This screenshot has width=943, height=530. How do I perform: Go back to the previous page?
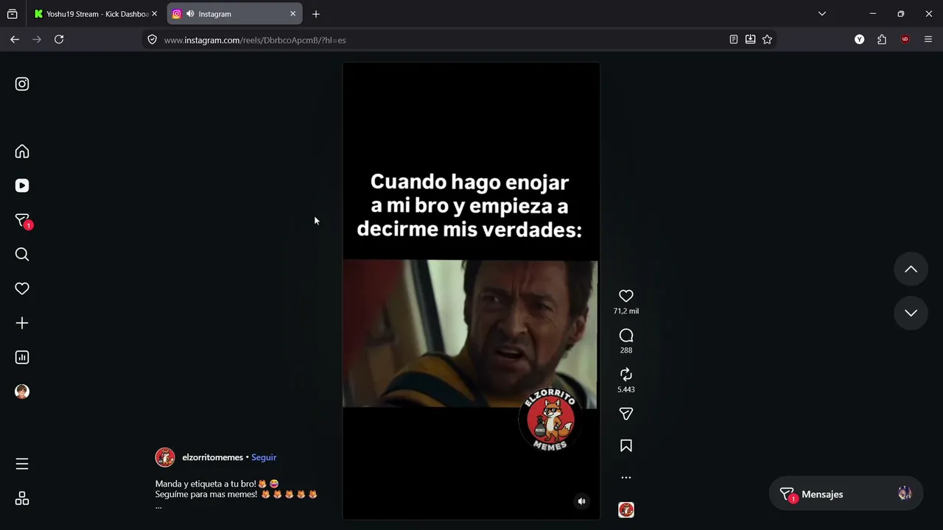tap(15, 40)
